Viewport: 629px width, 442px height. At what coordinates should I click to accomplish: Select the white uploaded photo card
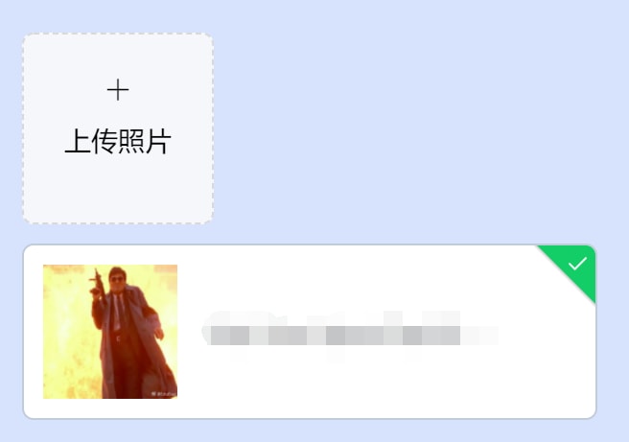[x=310, y=332]
